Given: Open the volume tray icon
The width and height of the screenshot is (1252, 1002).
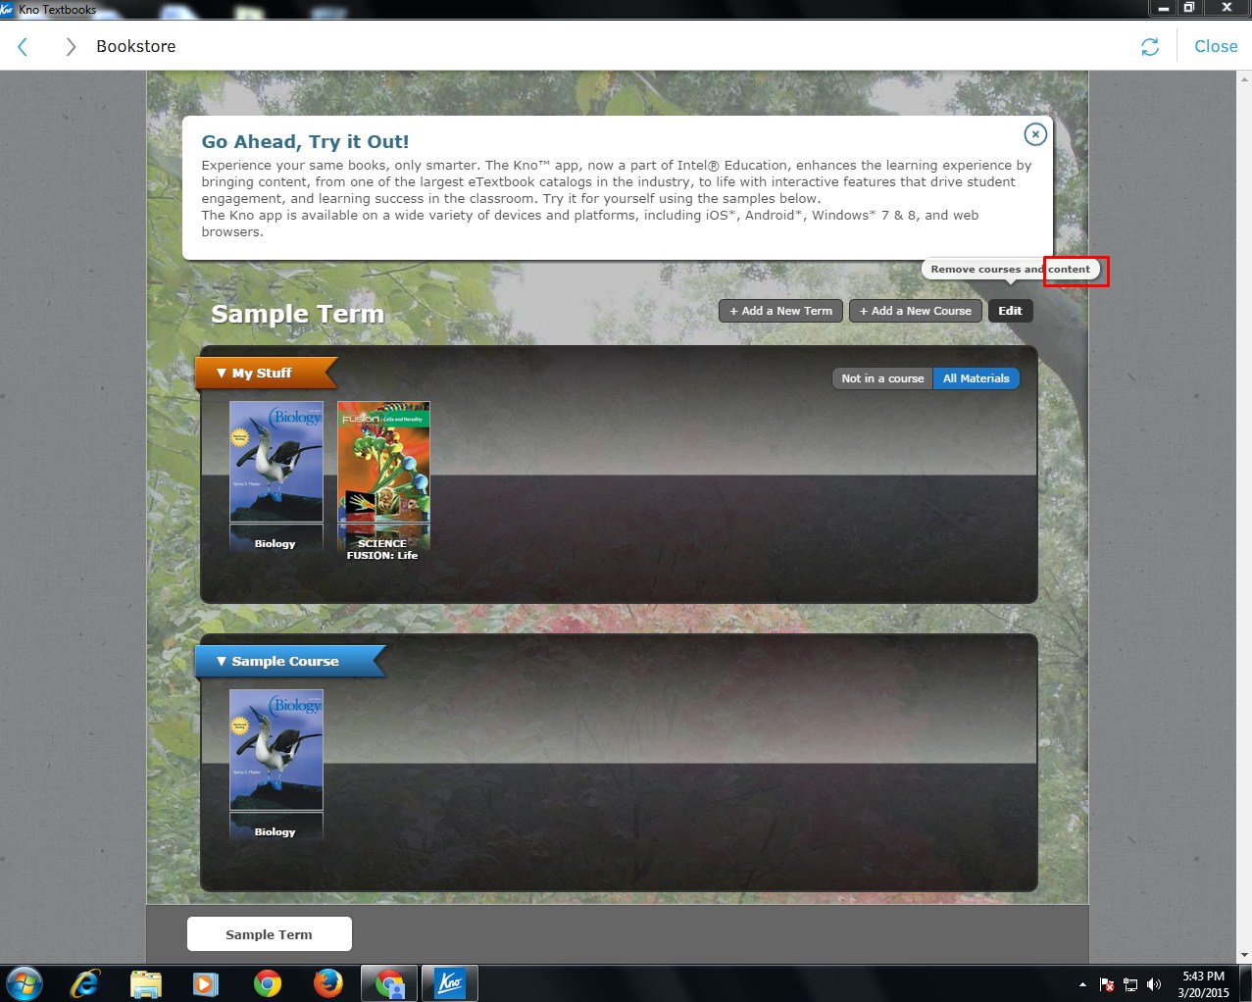Looking at the screenshot, I should tap(1154, 984).
